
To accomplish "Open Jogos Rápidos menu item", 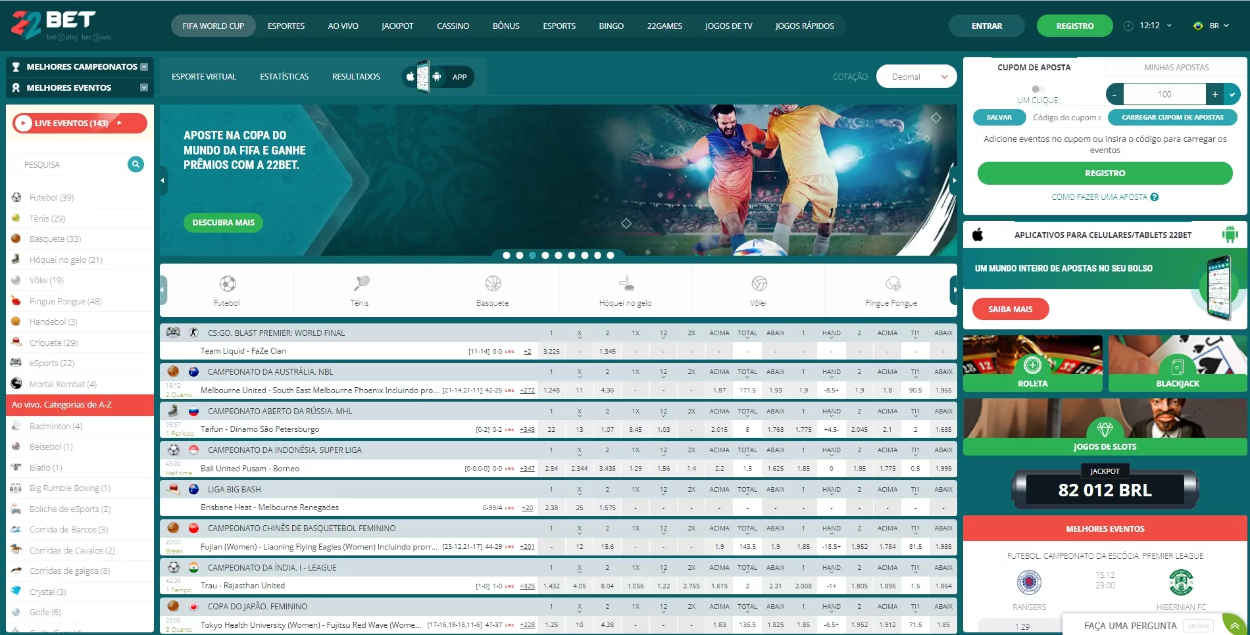I will point(805,26).
